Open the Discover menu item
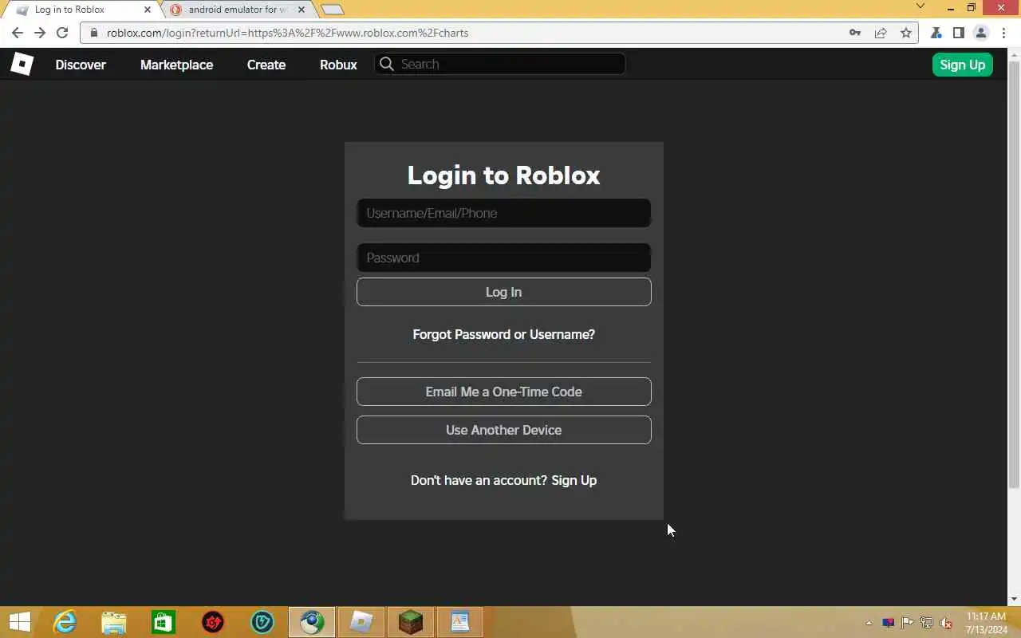 point(81,65)
